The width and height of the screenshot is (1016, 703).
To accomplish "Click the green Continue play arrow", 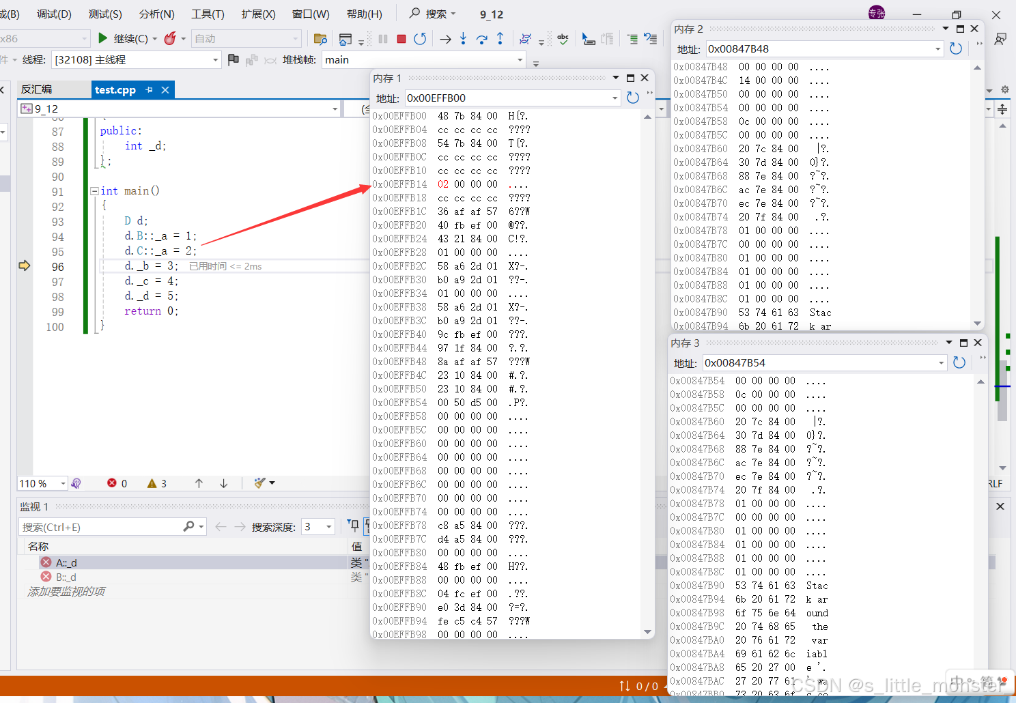I will tap(103, 38).
